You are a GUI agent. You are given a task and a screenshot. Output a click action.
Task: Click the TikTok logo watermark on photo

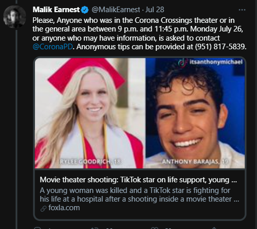[182, 62]
